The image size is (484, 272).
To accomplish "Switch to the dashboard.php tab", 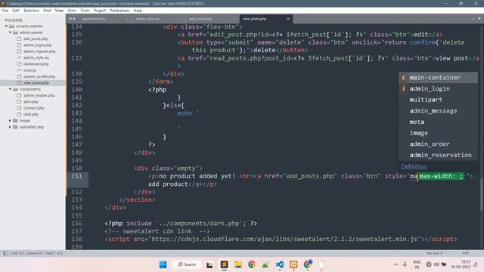I will click(94, 19).
